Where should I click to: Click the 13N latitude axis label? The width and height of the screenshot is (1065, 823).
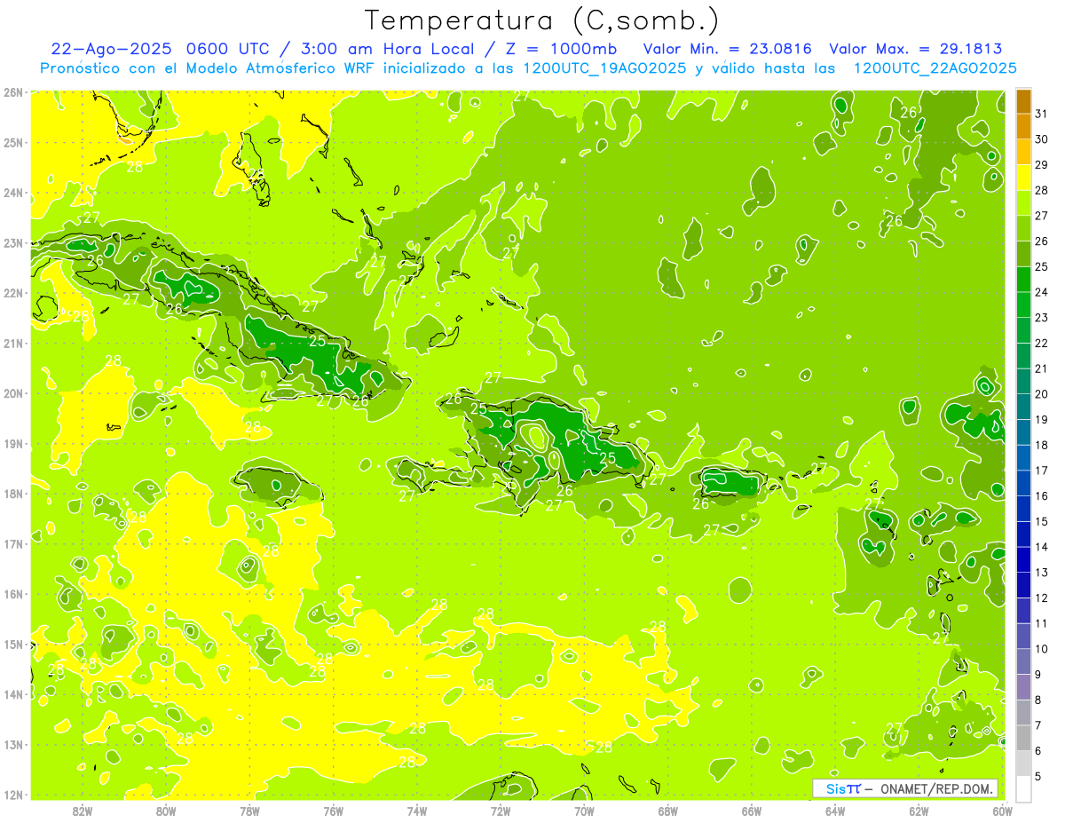click(x=13, y=745)
